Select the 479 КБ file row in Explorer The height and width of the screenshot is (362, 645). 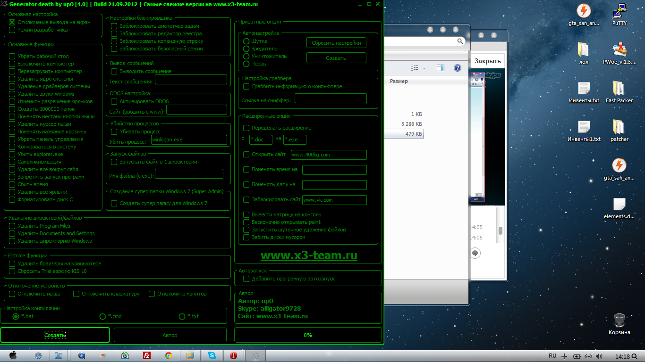(405, 134)
